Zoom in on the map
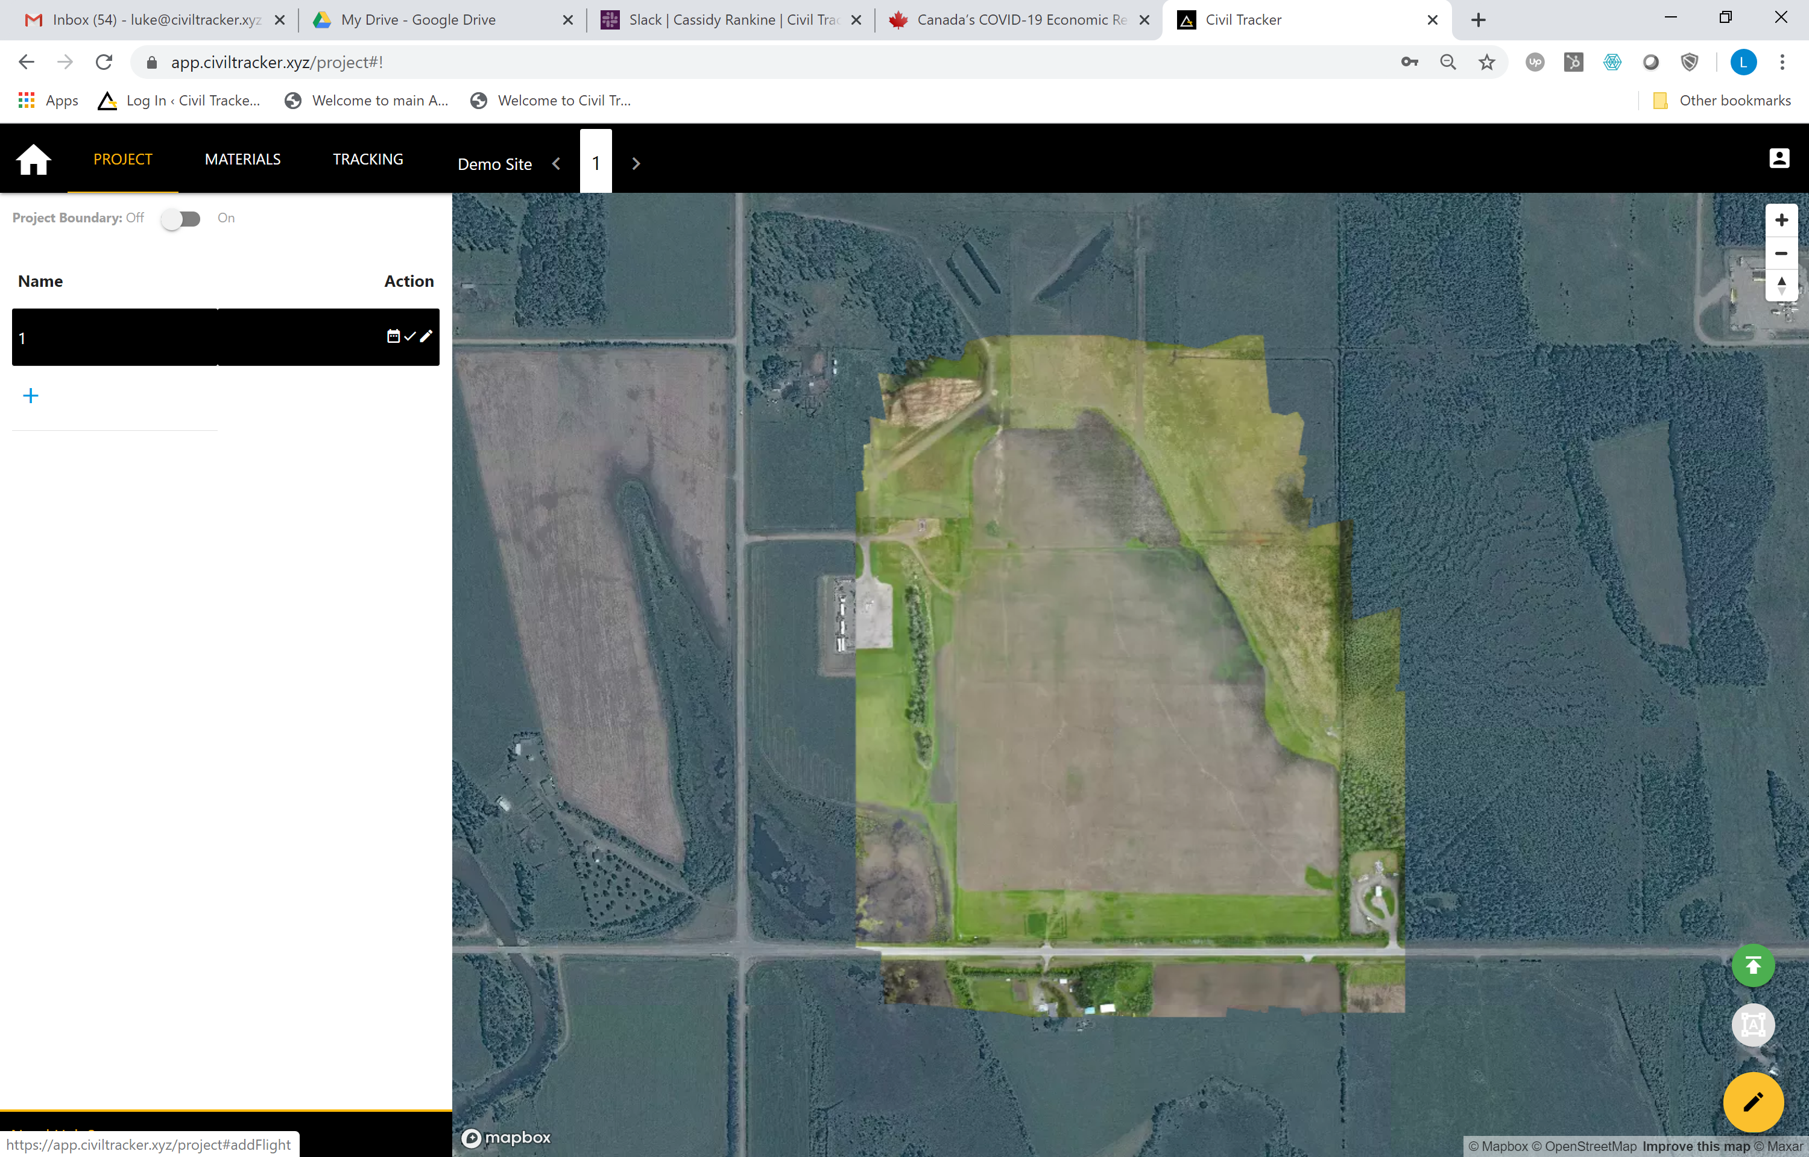1809x1157 pixels. point(1781,220)
